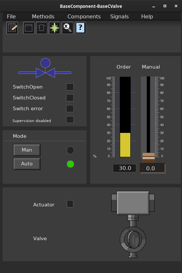Open the notepad edit icon in toolbar
This screenshot has height=273, width=182.
coord(12,28)
